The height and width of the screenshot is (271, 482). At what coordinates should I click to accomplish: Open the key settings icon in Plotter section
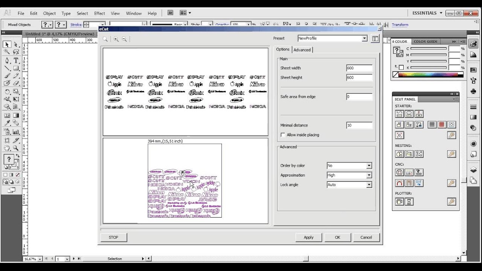[x=451, y=202]
